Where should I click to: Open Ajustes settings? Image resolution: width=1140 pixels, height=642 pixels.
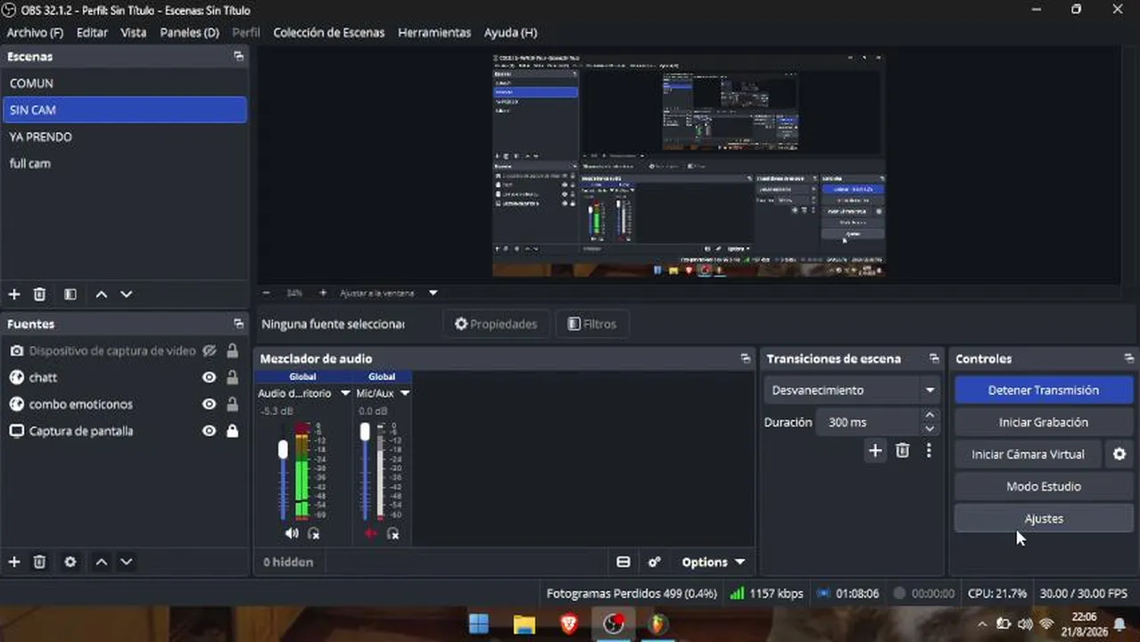pos(1044,518)
